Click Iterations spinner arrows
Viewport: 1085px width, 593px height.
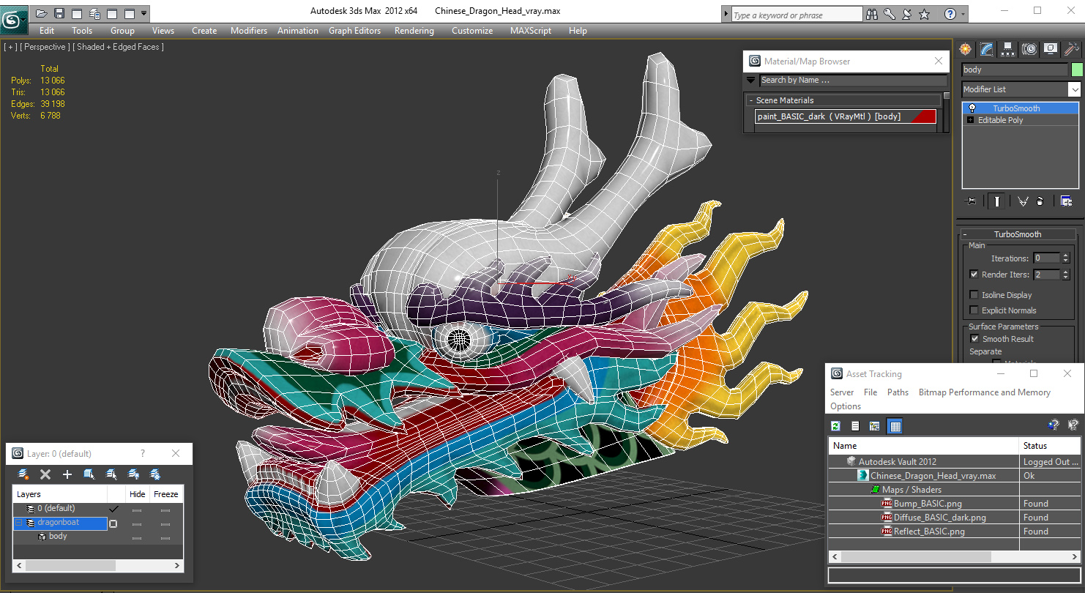(x=1065, y=258)
